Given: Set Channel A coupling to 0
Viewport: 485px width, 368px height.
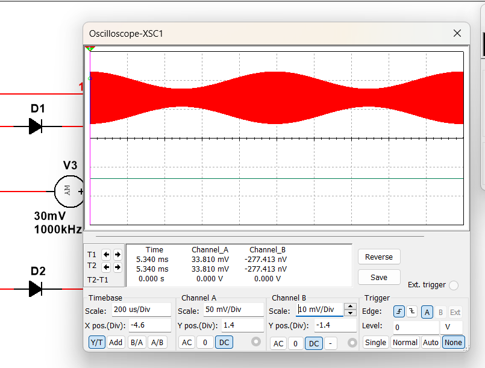Looking at the screenshot, I should click(x=205, y=342).
